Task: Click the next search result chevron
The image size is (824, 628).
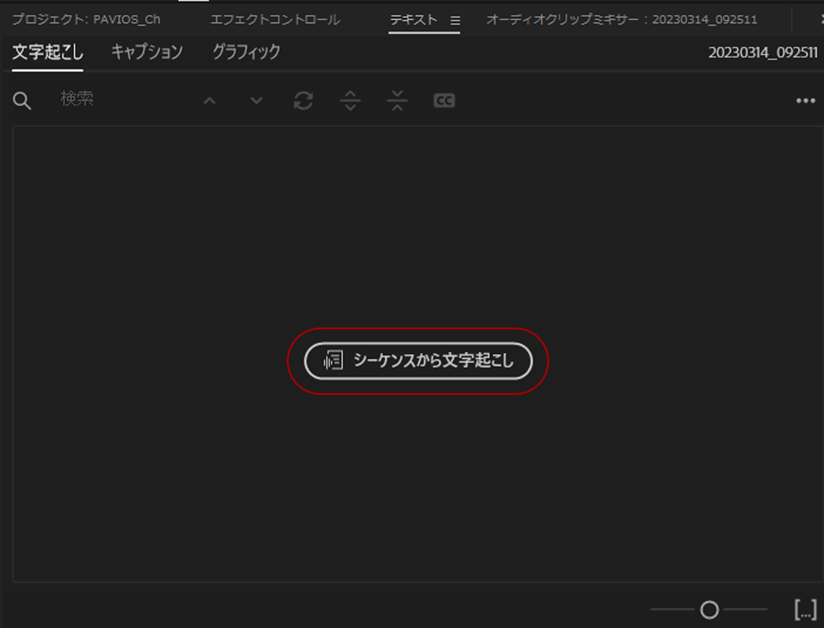Action: click(256, 100)
